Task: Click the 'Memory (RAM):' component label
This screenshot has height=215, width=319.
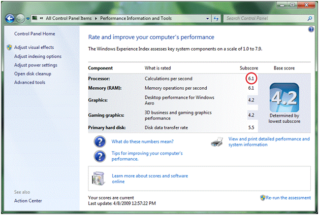Action: (x=105, y=88)
